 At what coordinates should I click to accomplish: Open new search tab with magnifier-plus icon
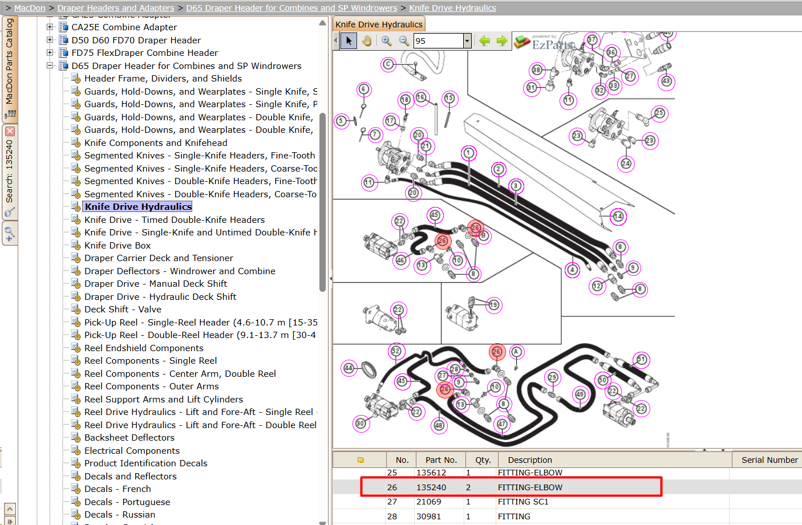(10, 234)
